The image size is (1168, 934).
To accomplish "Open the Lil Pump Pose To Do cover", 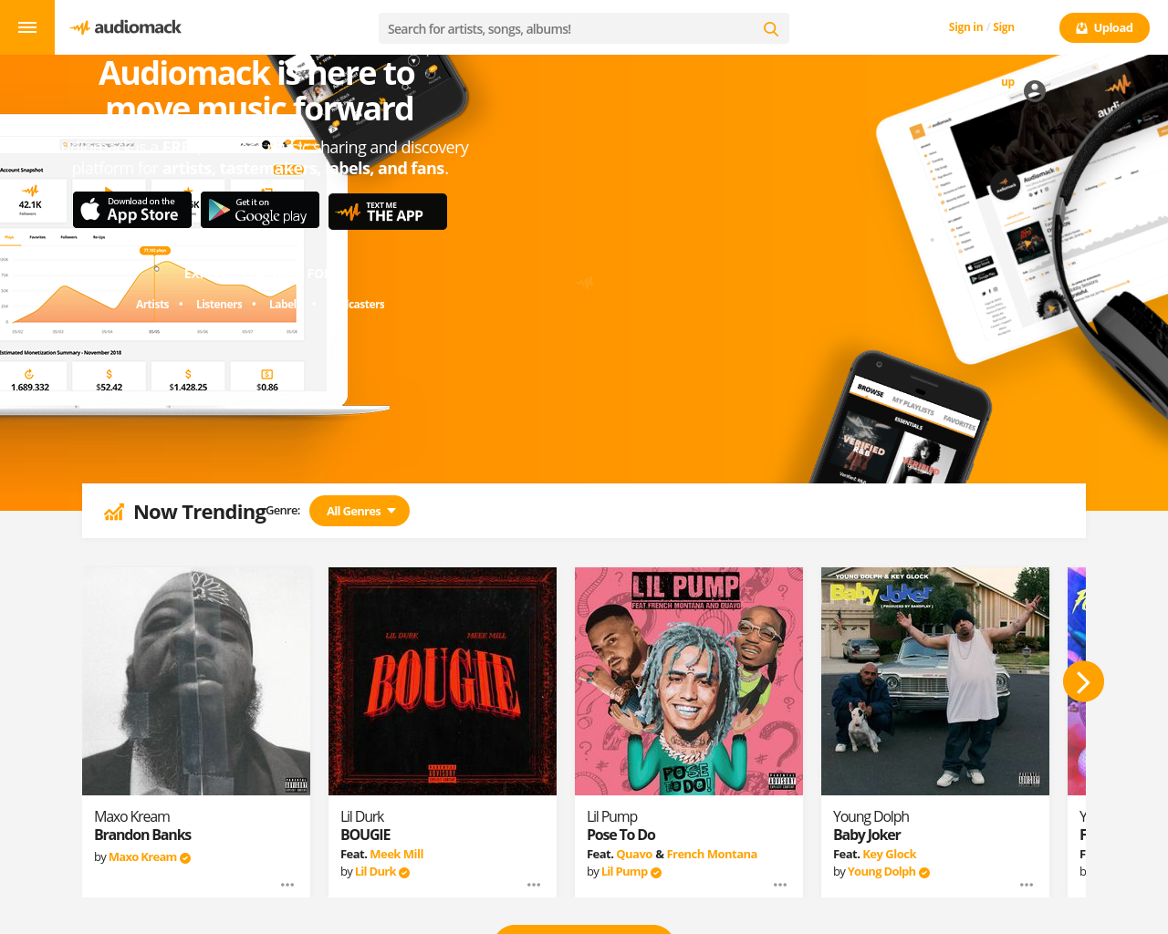I will (x=689, y=681).
